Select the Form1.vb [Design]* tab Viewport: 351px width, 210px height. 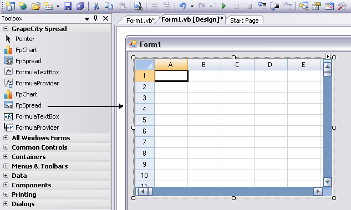point(192,19)
